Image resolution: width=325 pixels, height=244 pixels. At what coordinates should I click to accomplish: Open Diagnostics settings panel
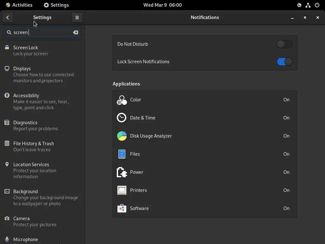click(42, 125)
